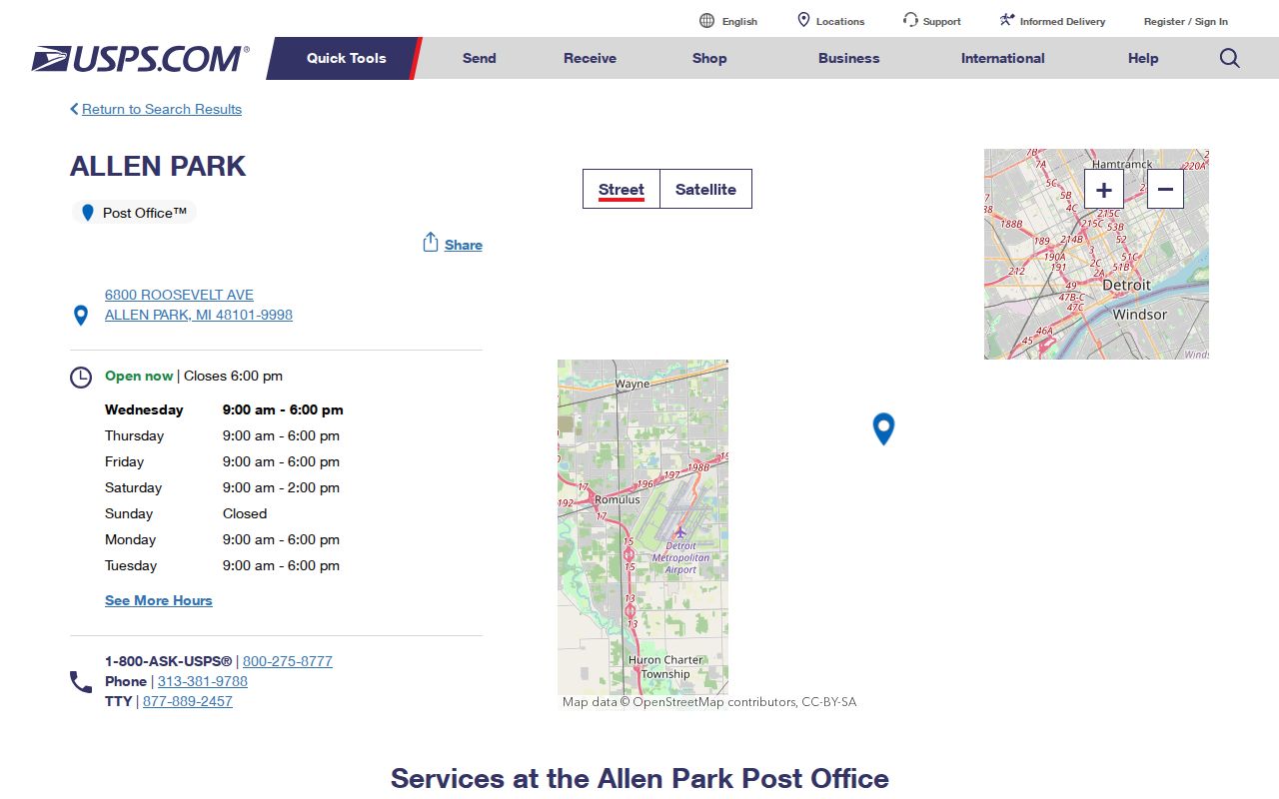Click the back chevron before Return to Search
Screen dimensions: 1279x799
[x=74, y=109]
